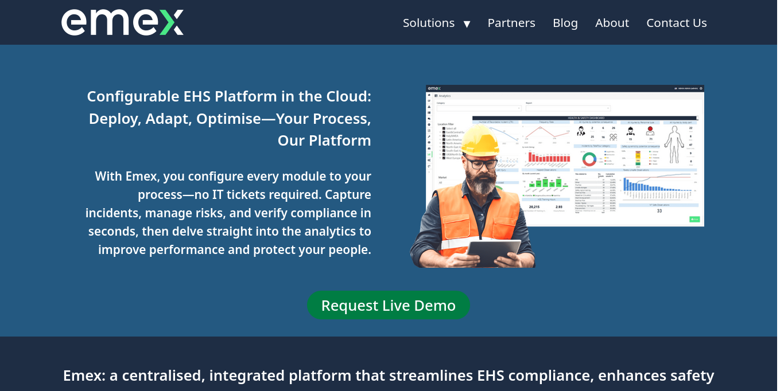Click the green analytics chart sidebar icon
784x391 pixels.
429,154
